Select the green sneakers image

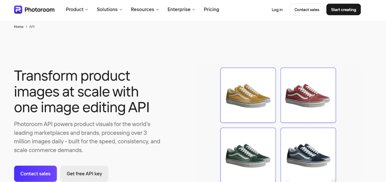click(248, 155)
